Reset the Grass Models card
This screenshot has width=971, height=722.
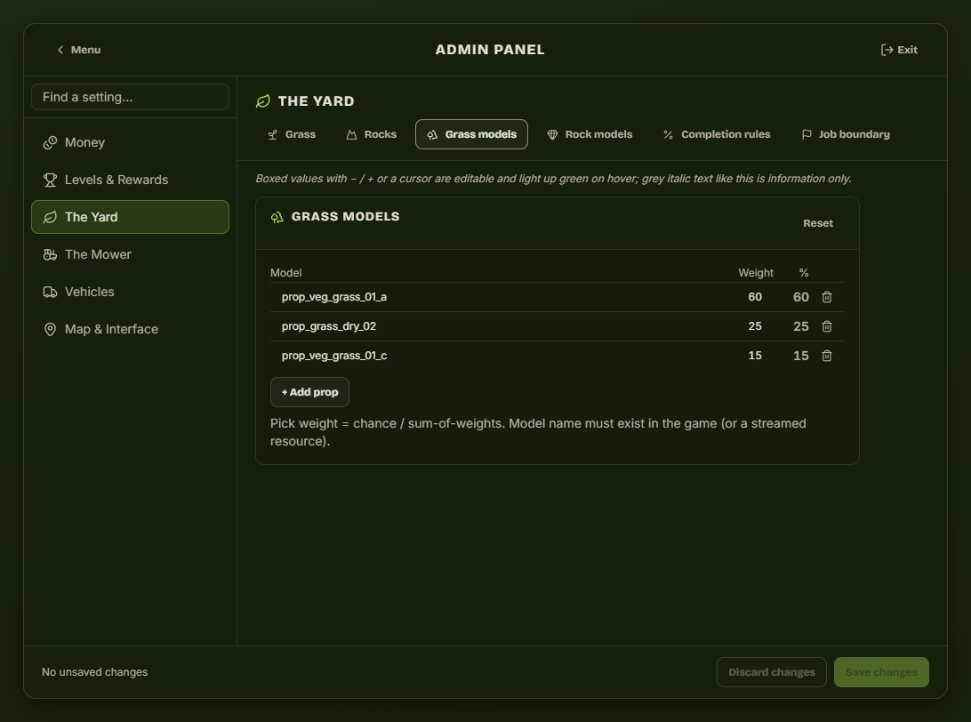818,223
